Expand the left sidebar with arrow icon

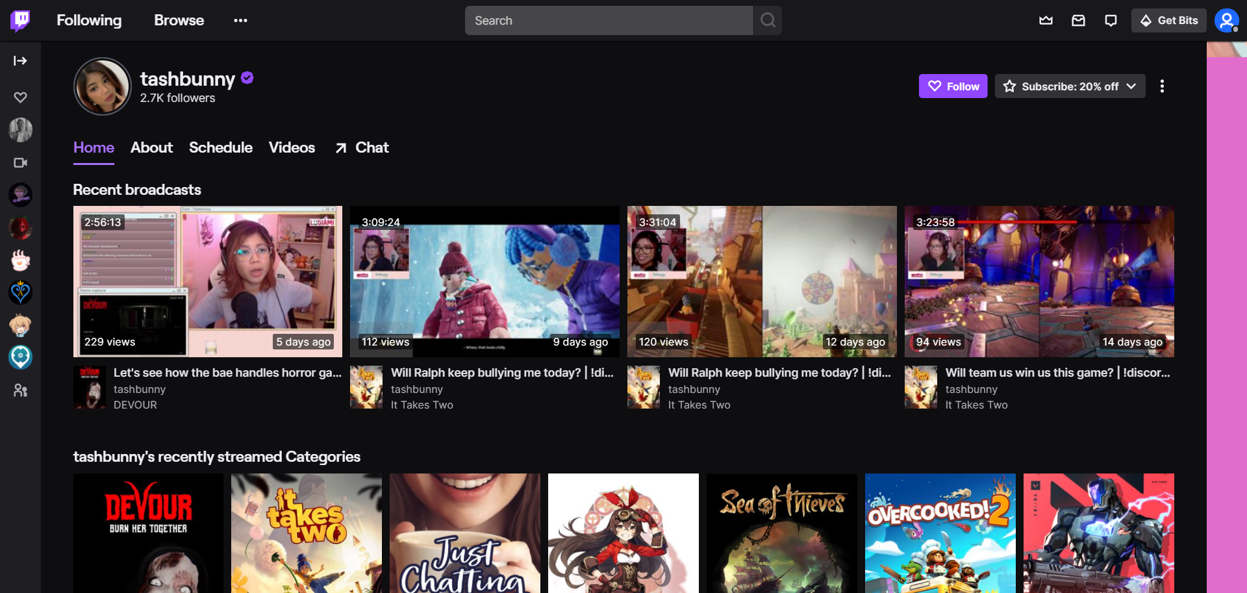tap(20, 60)
